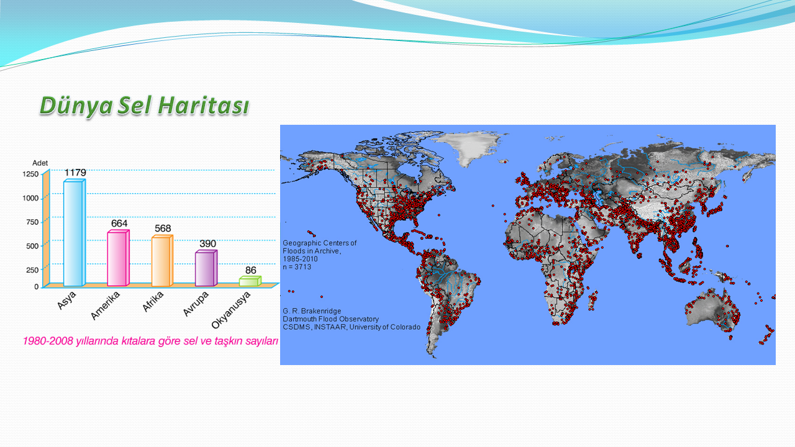Image resolution: width=795 pixels, height=447 pixels.
Task: Click the 'Amerika' category label
Action: (105, 305)
